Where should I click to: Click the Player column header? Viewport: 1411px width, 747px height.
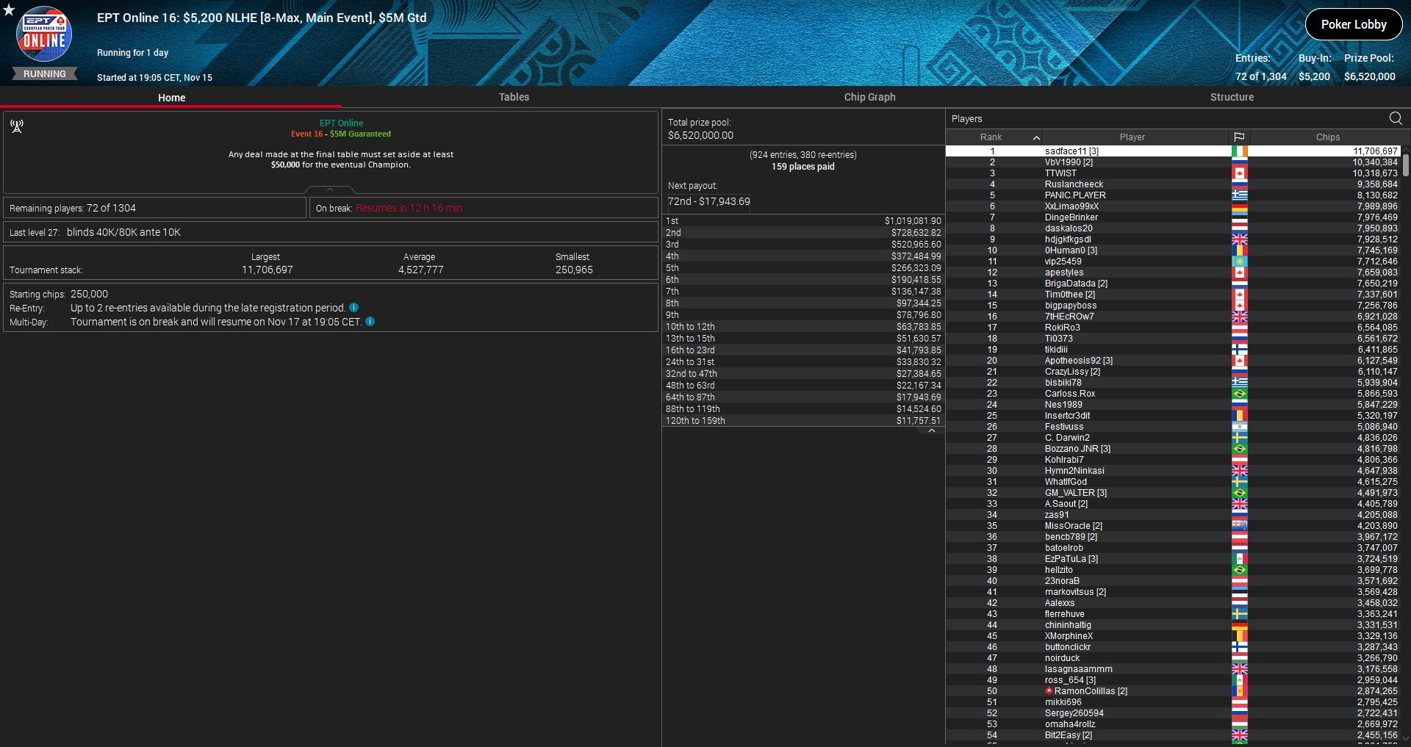click(x=1132, y=137)
